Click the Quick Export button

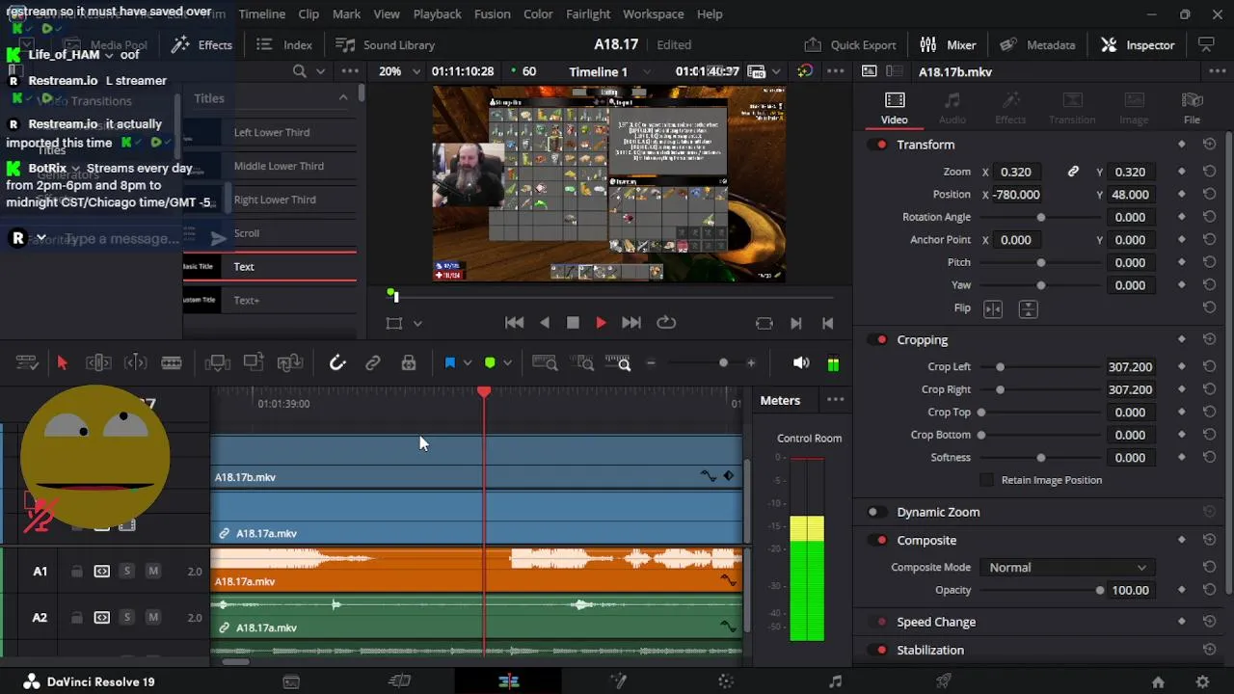[849, 44]
